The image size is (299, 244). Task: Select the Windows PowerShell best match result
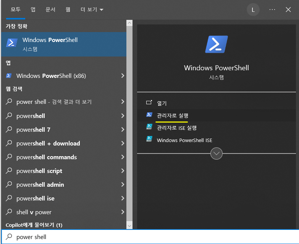pyautogui.click(x=64, y=44)
